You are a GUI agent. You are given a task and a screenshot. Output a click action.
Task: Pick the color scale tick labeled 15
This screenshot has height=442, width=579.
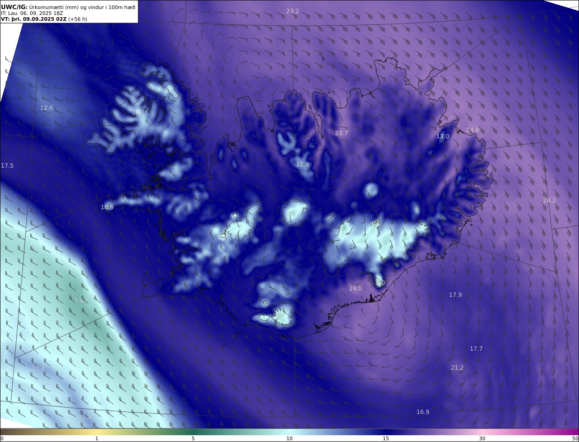coord(386,438)
